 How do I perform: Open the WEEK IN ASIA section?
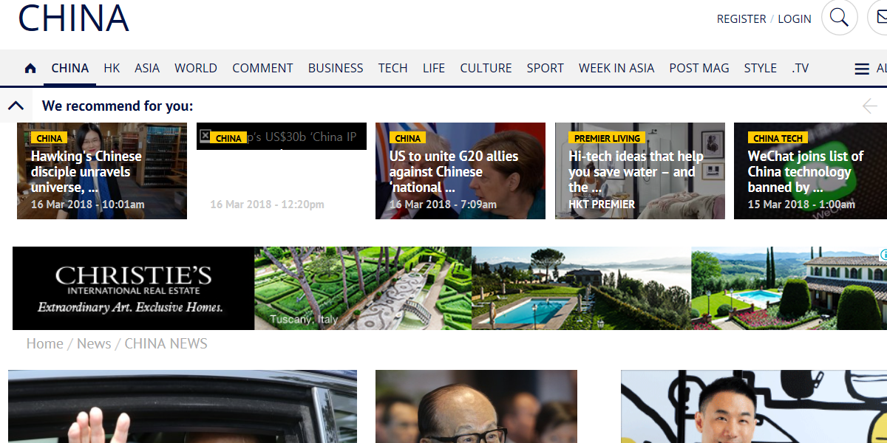coord(616,68)
